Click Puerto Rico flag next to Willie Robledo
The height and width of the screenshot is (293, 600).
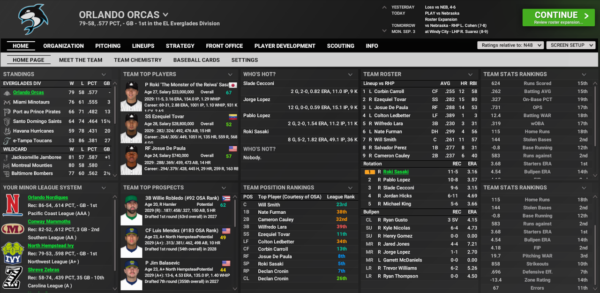[x=226, y=198]
